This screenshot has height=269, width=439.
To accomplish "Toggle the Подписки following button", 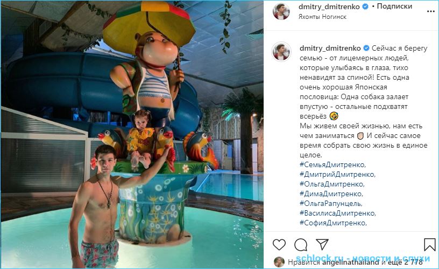I will [394, 6].
